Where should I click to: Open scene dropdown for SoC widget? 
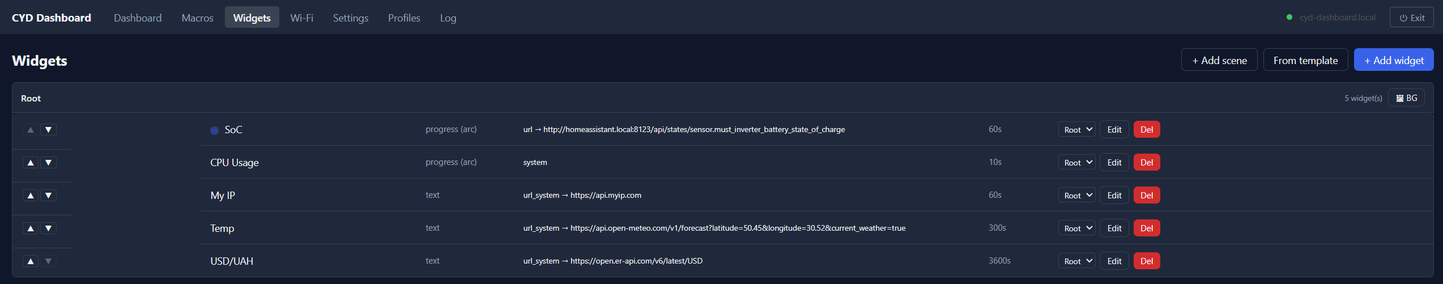[1077, 130]
